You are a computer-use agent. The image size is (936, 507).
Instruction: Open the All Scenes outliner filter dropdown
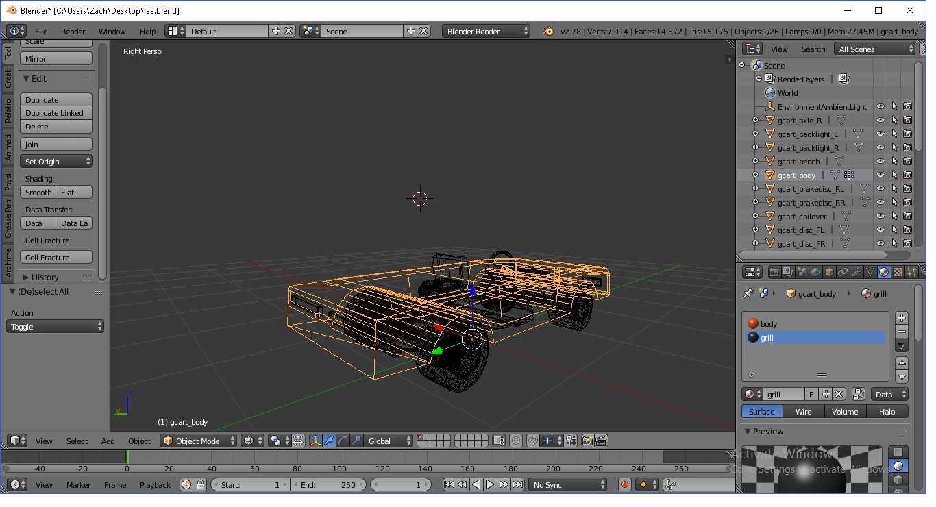coord(875,49)
